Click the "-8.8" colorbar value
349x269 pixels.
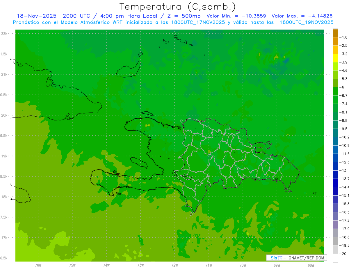tap(344, 120)
